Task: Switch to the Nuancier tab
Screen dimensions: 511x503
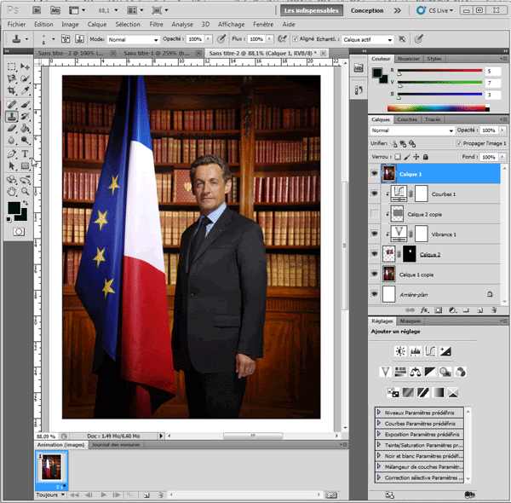Action: (409, 59)
